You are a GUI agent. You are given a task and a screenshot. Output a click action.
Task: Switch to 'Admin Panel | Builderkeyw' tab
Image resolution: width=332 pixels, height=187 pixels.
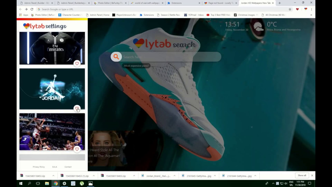pos(73,3)
